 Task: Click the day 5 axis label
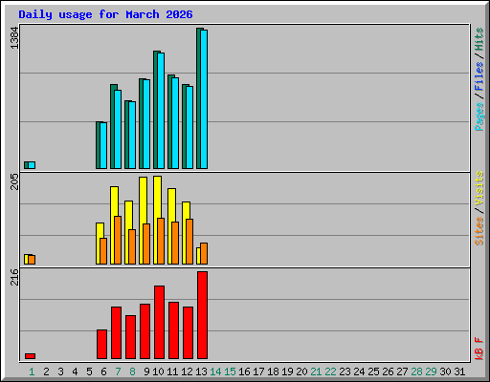89,371
